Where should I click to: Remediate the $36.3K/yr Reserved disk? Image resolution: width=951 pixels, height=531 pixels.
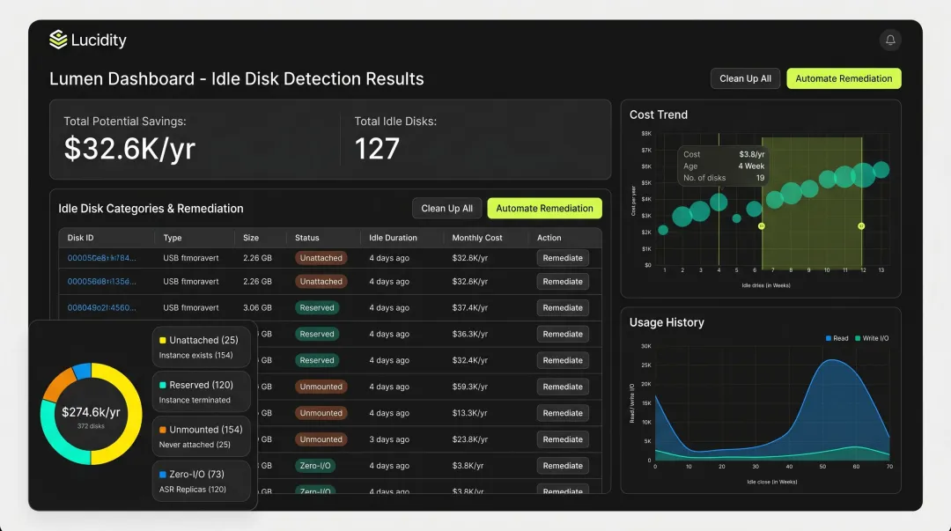point(562,334)
